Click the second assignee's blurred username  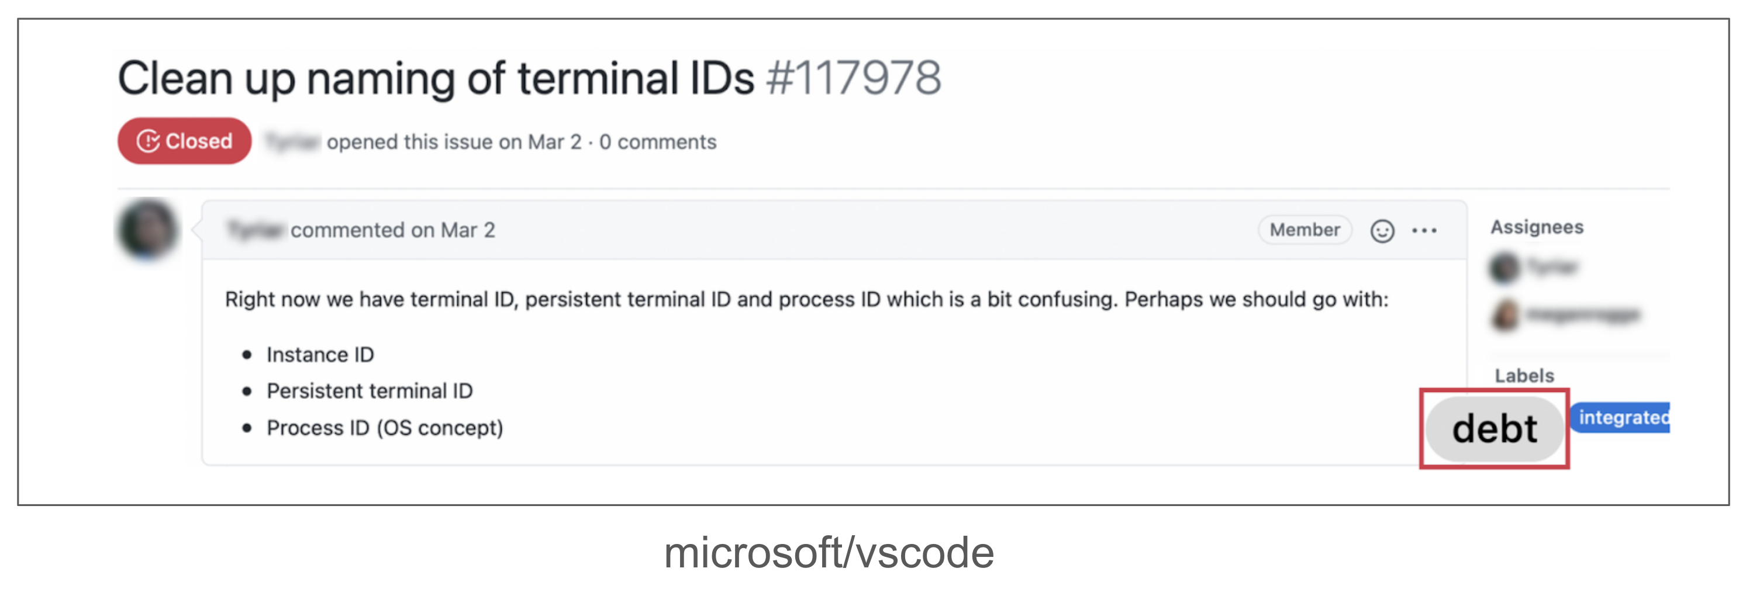pos(1582,315)
